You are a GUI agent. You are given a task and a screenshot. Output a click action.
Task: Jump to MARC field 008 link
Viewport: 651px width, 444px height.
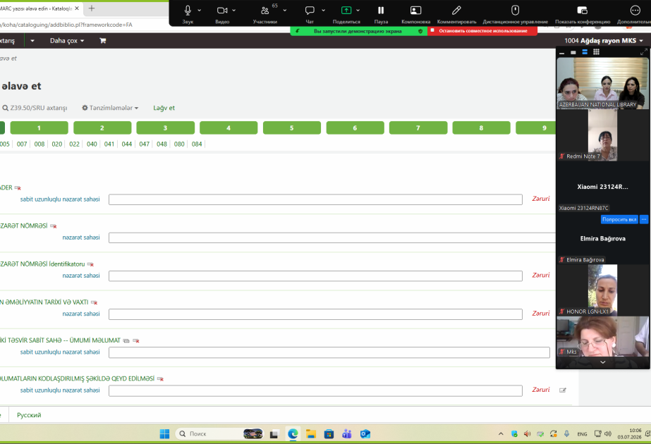[x=39, y=144]
